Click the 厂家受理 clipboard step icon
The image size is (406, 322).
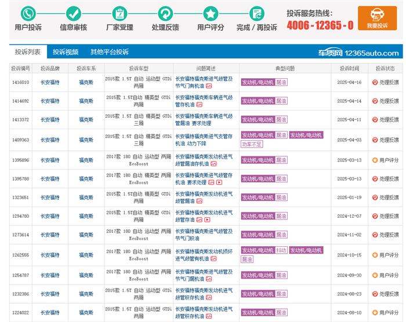tap(119, 14)
